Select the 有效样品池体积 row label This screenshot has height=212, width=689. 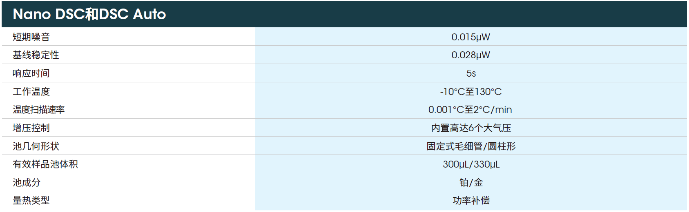coord(45,164)
